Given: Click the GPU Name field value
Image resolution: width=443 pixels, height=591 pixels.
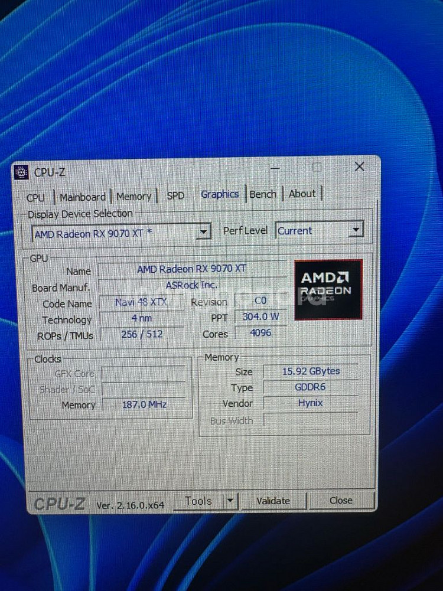Looking at the screenshot, I should pos(191,269).
